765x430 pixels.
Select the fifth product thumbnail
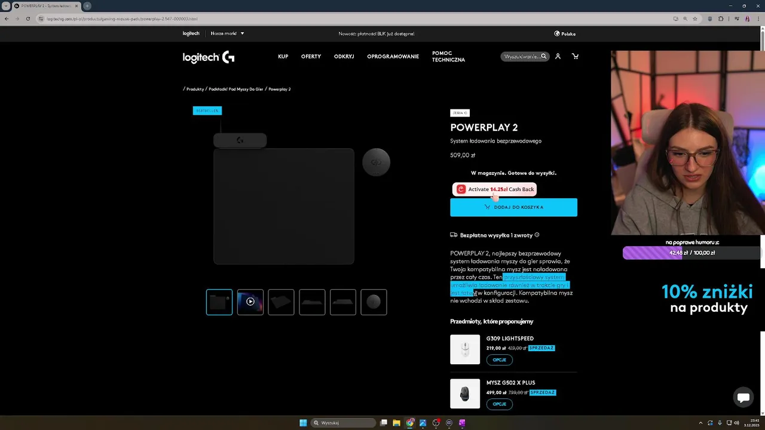click(343, 302)
